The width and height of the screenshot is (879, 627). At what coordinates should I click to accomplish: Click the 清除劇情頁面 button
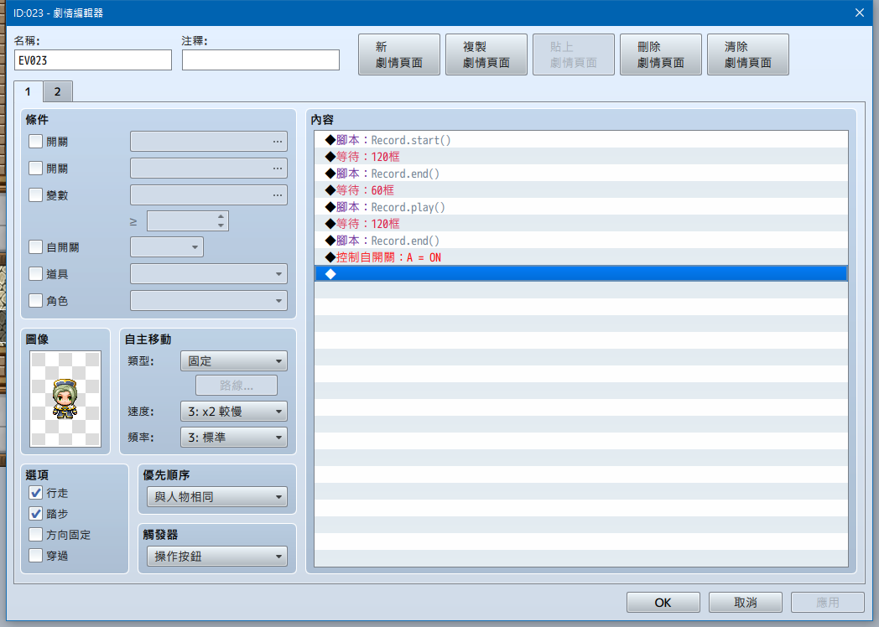tap(748, 54)
